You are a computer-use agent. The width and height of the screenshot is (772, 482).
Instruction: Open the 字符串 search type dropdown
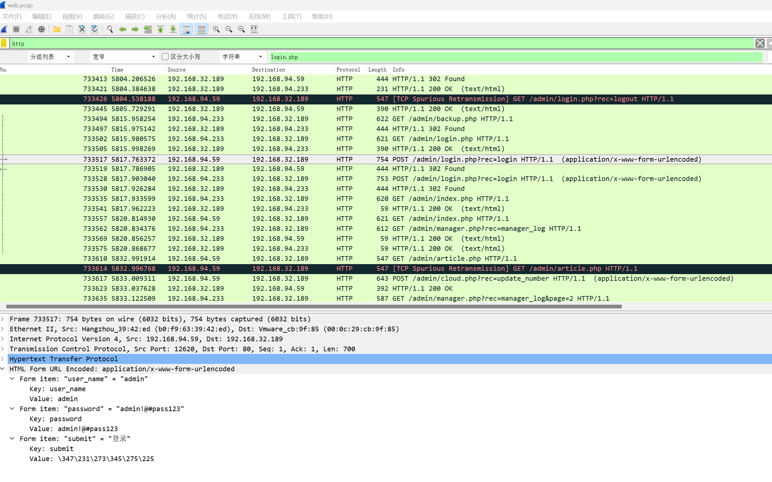coord(242,57)
